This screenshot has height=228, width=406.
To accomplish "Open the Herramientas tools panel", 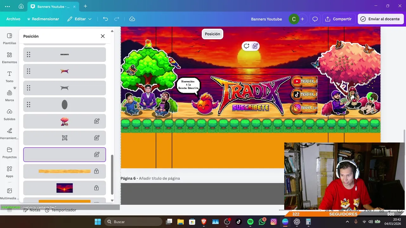I will [10, 134].
